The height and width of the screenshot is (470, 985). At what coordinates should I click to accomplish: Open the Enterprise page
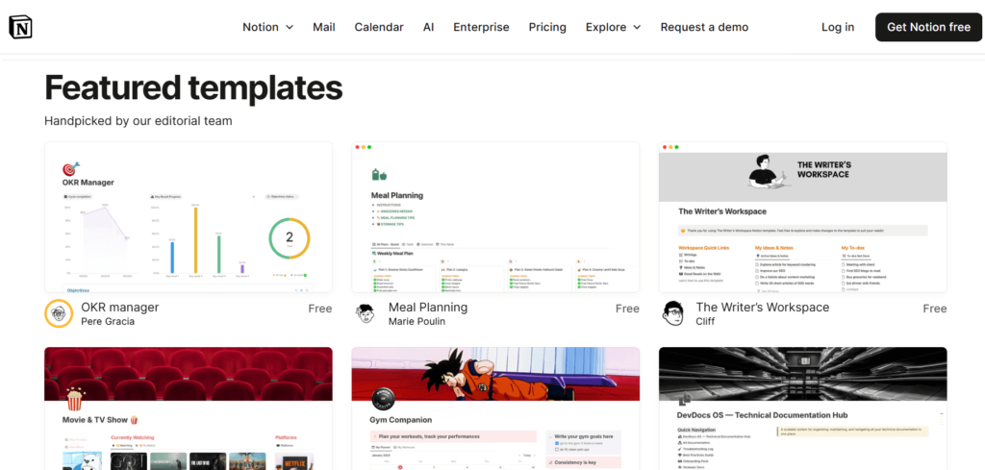click(481, 27)
